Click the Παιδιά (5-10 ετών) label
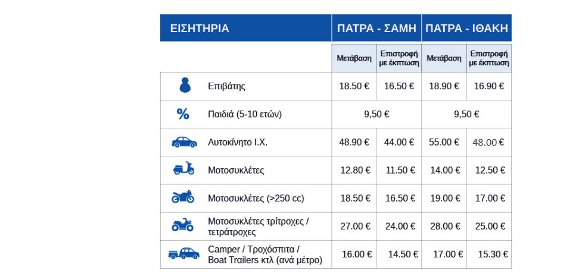Image resolution: width=585 pixels, height=280 pixels. 245,114
